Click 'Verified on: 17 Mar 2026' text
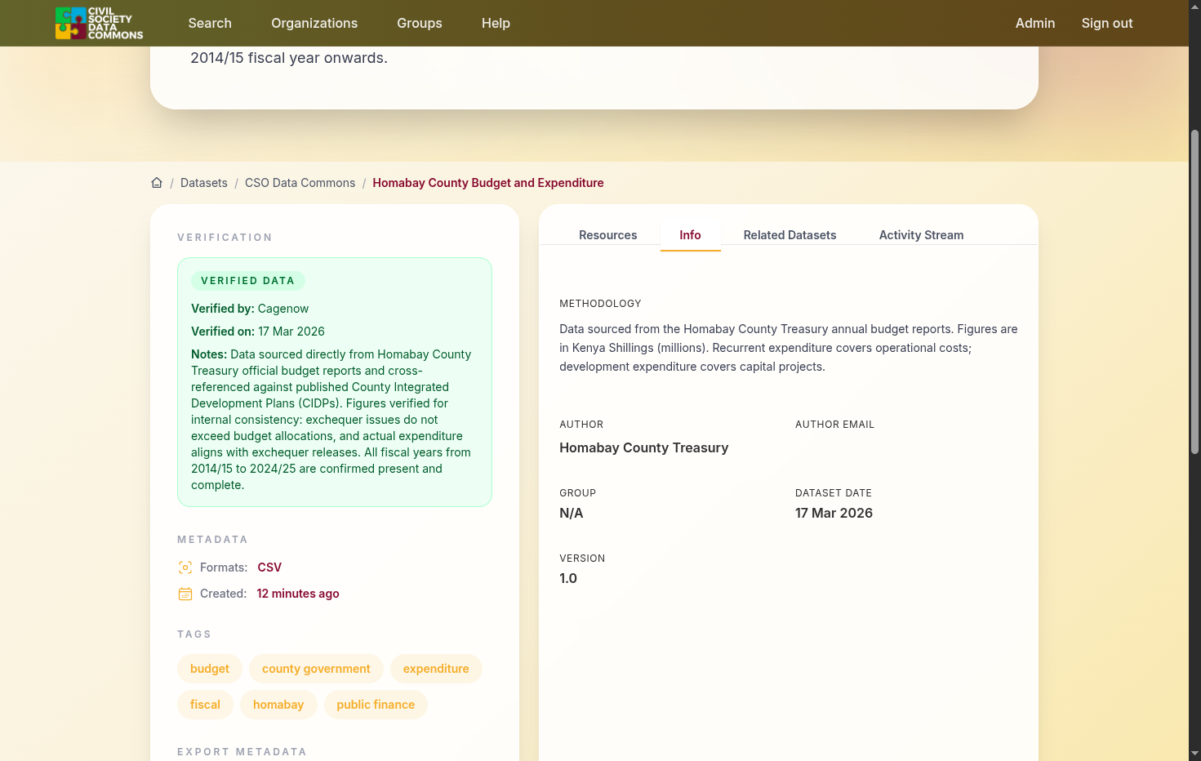This screenshot has width=1201, height=761. tap(258, 332)
